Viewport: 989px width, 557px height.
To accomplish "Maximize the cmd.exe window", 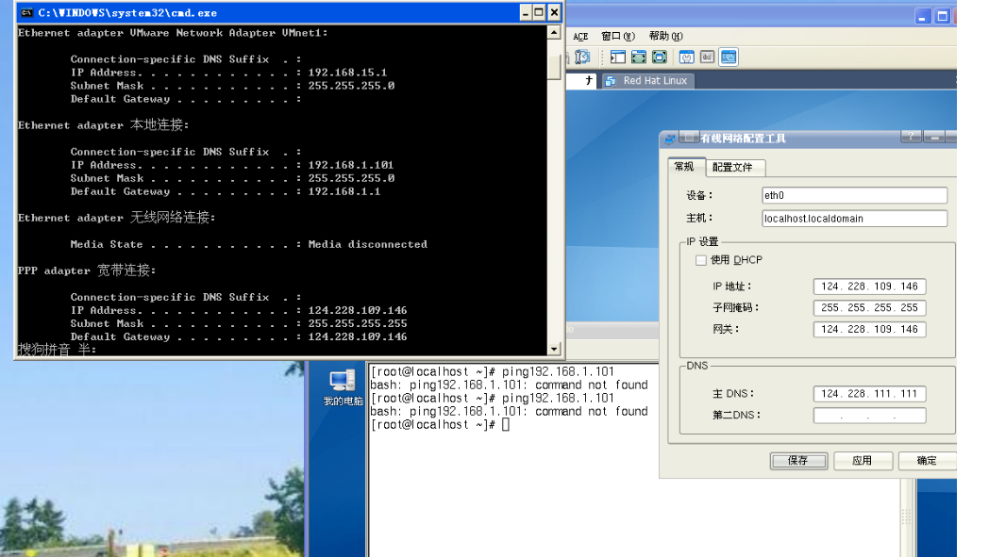I will (x=539, y=12).
